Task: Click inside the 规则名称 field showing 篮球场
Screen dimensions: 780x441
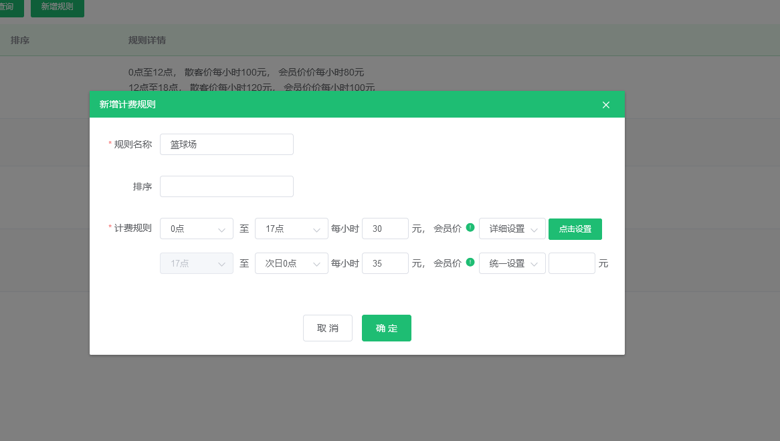Action: (226, 144)
